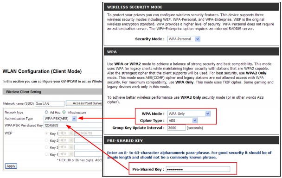The height and width of the screenshot is (178, 282).
Task: Focus the WEP Key 4 value field
Action: click(x=88, y=154)
